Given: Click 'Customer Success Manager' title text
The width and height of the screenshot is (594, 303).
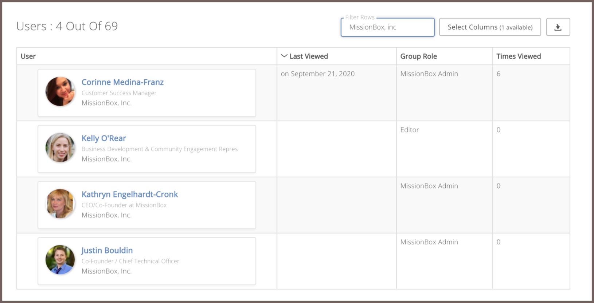Looking at the screenshot, I should [119, 93].
